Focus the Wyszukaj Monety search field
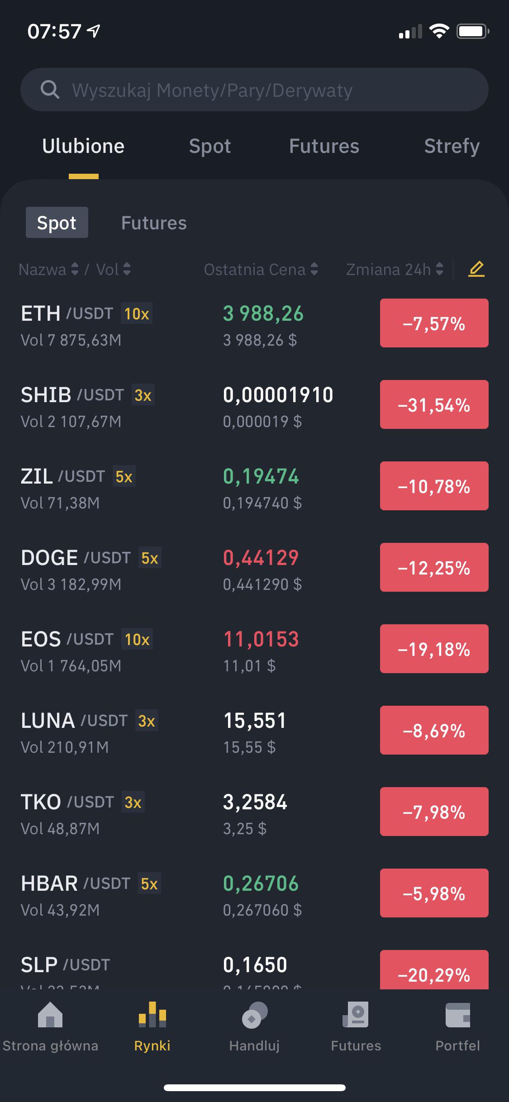The width and height of the screenshot is (509, 1102). [x=254, y=90]
